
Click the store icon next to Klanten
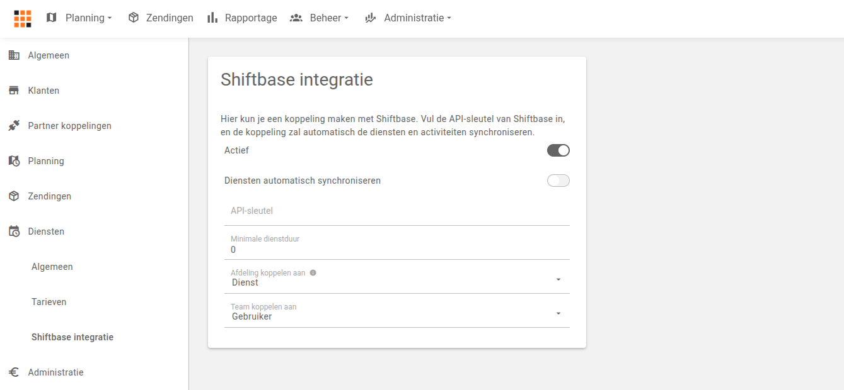pos(14,91)
